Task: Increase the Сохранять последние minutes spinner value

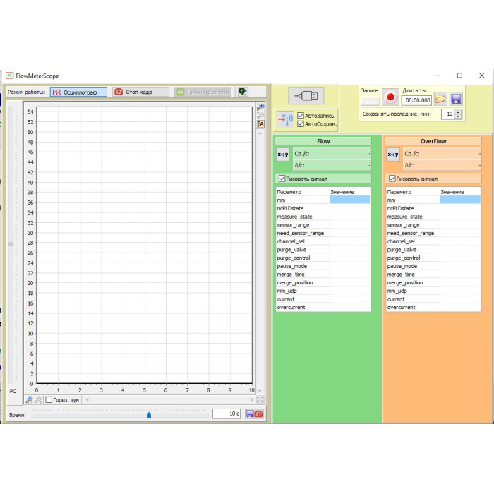Action: point(458,112)
